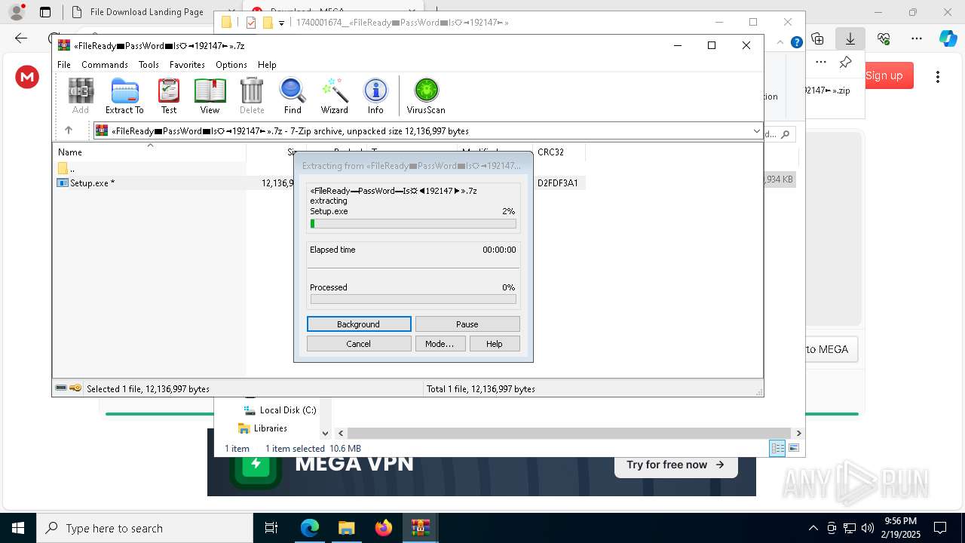
Task: Open the File menu
Action: (64, 65)
